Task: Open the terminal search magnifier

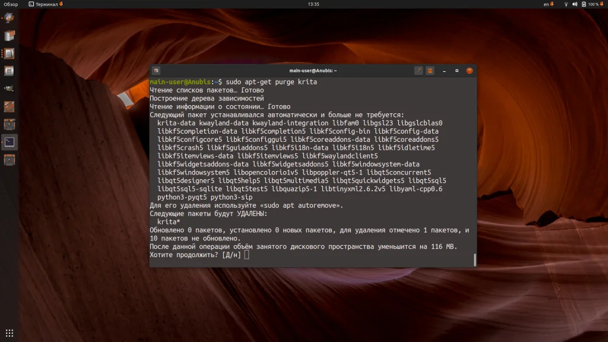Action: [419, 71]
